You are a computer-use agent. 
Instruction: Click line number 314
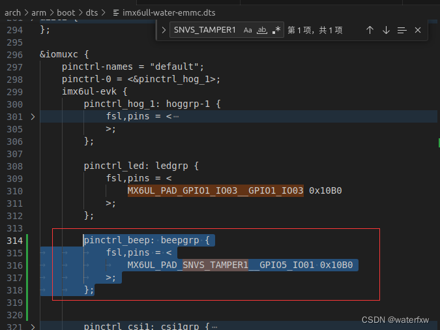pos(14,241)
